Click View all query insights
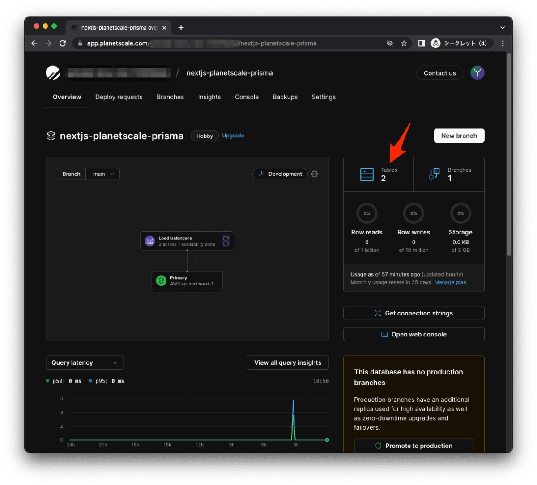This screenshot has height=485, width=537. click(288, 362)
